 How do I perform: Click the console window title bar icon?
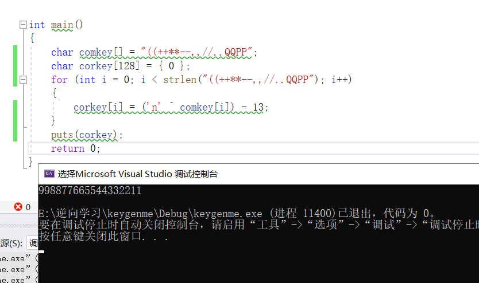click(x=49, y=174)
